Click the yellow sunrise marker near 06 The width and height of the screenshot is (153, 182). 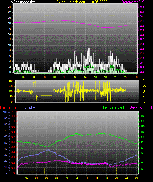(44, 171)
